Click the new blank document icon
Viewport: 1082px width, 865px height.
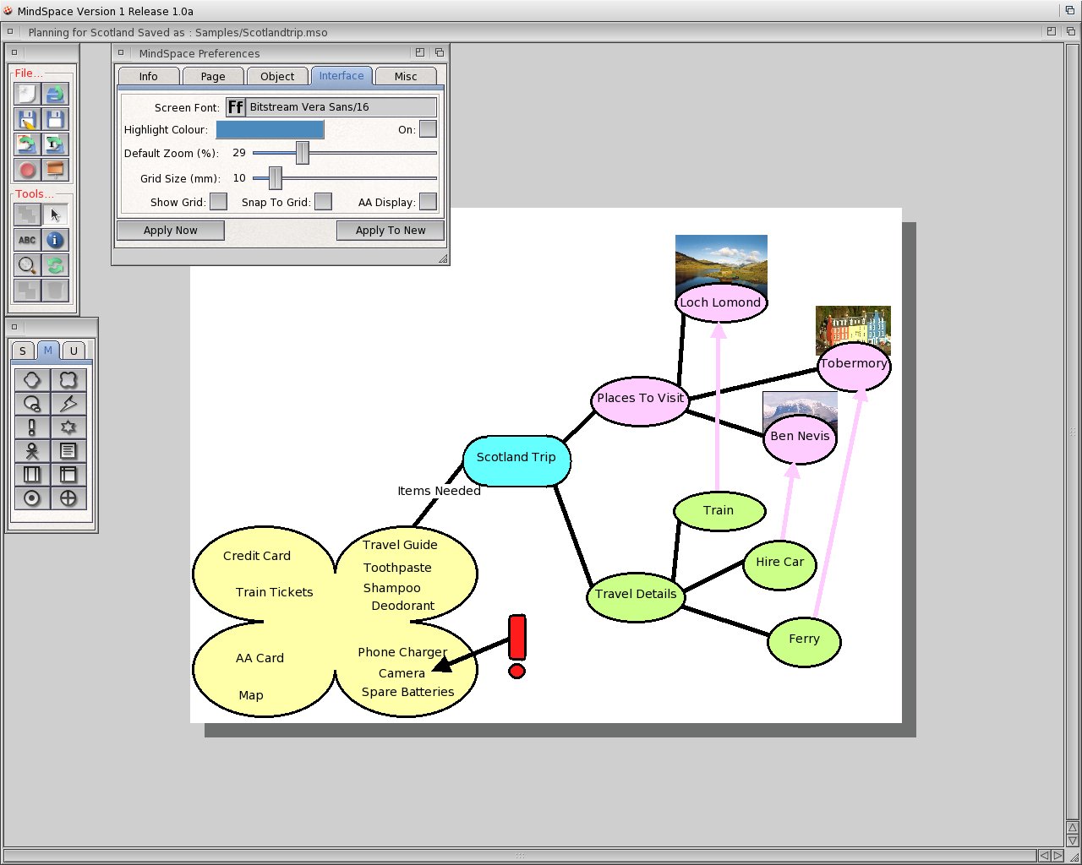[28, 95]
